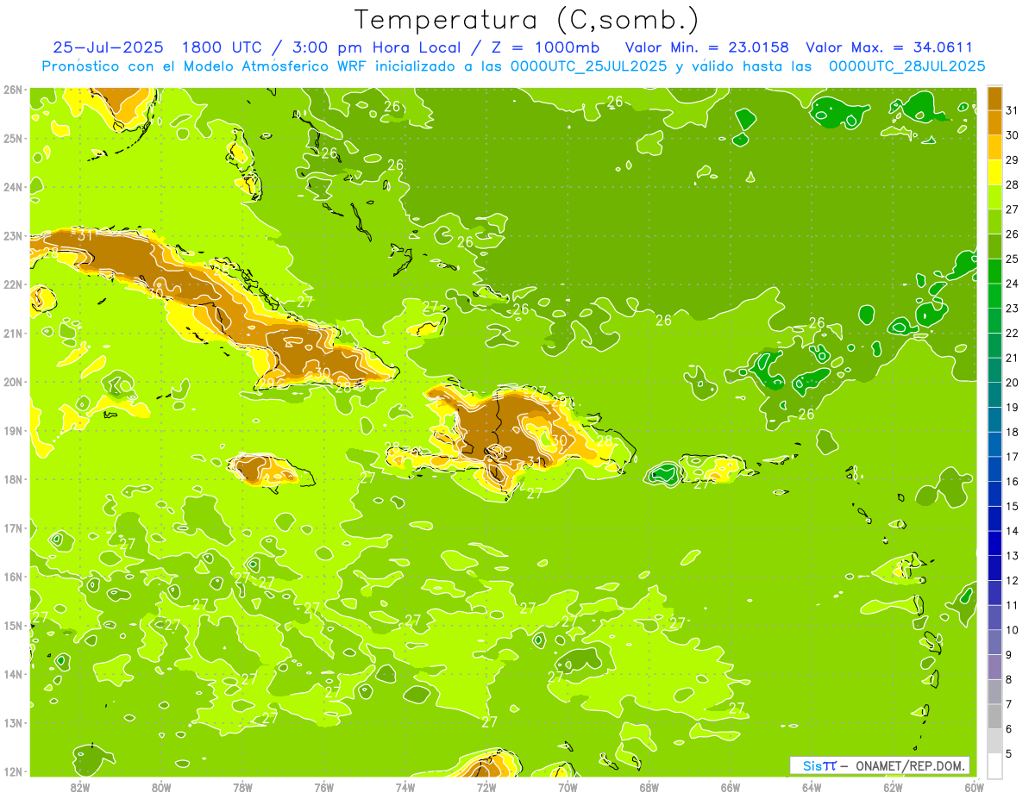Click the "78W" longitude axis label
The height and width of the screenshot is (799, 1035).
pyautogui.click(x=242, y=787)
